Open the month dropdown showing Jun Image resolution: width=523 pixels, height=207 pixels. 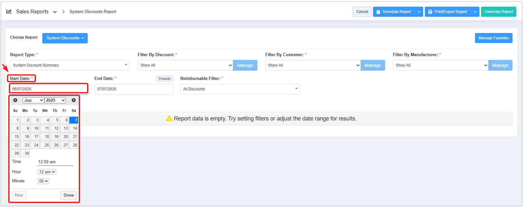[33, 100]
